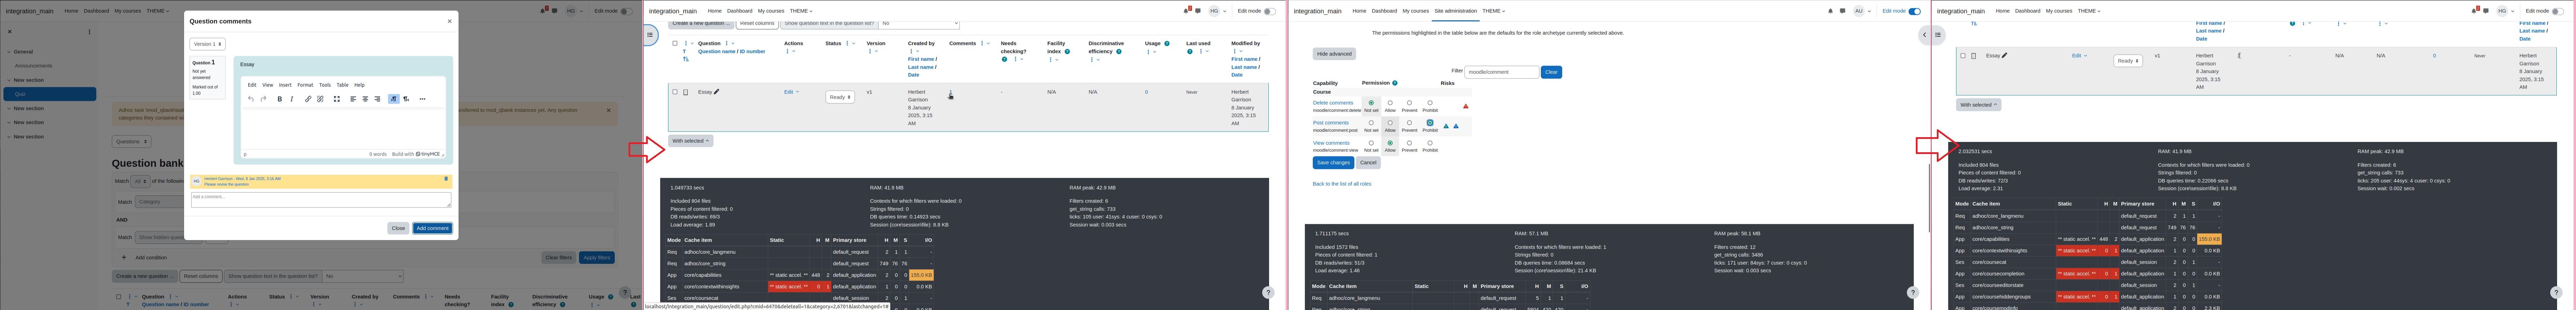Open user menu AU in Site administration window
Image resolution: width=2576 pixels, height=310 pixels.
point(1862,11)
